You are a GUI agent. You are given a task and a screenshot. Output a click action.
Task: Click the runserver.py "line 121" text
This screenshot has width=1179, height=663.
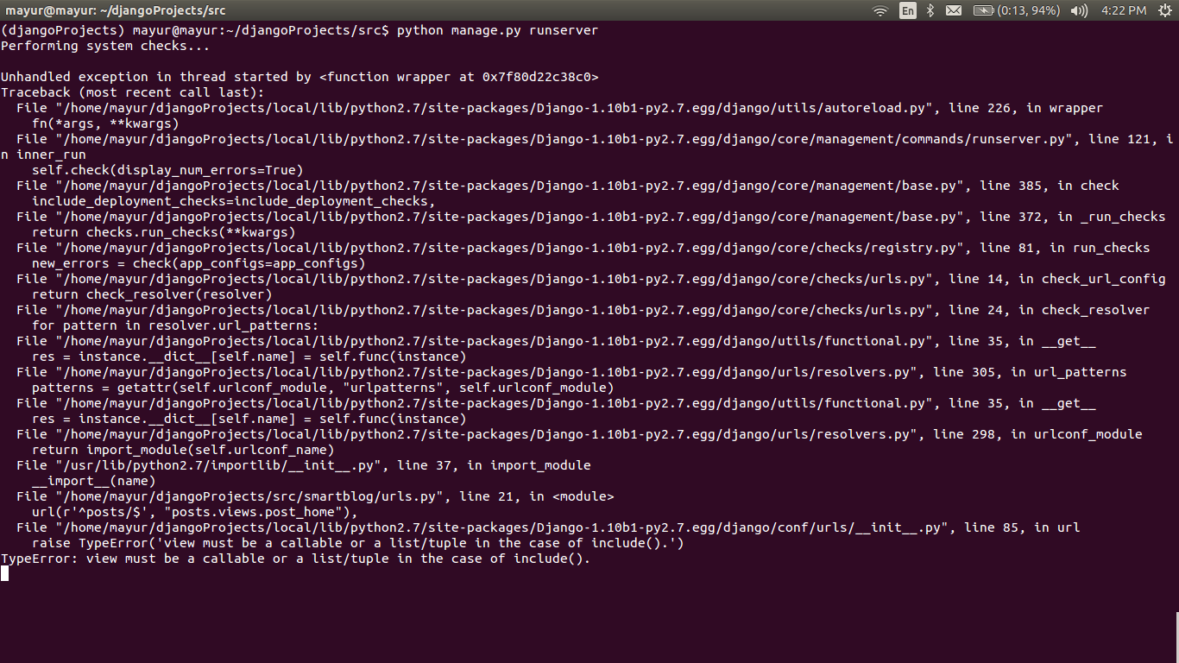[1119, 139]
